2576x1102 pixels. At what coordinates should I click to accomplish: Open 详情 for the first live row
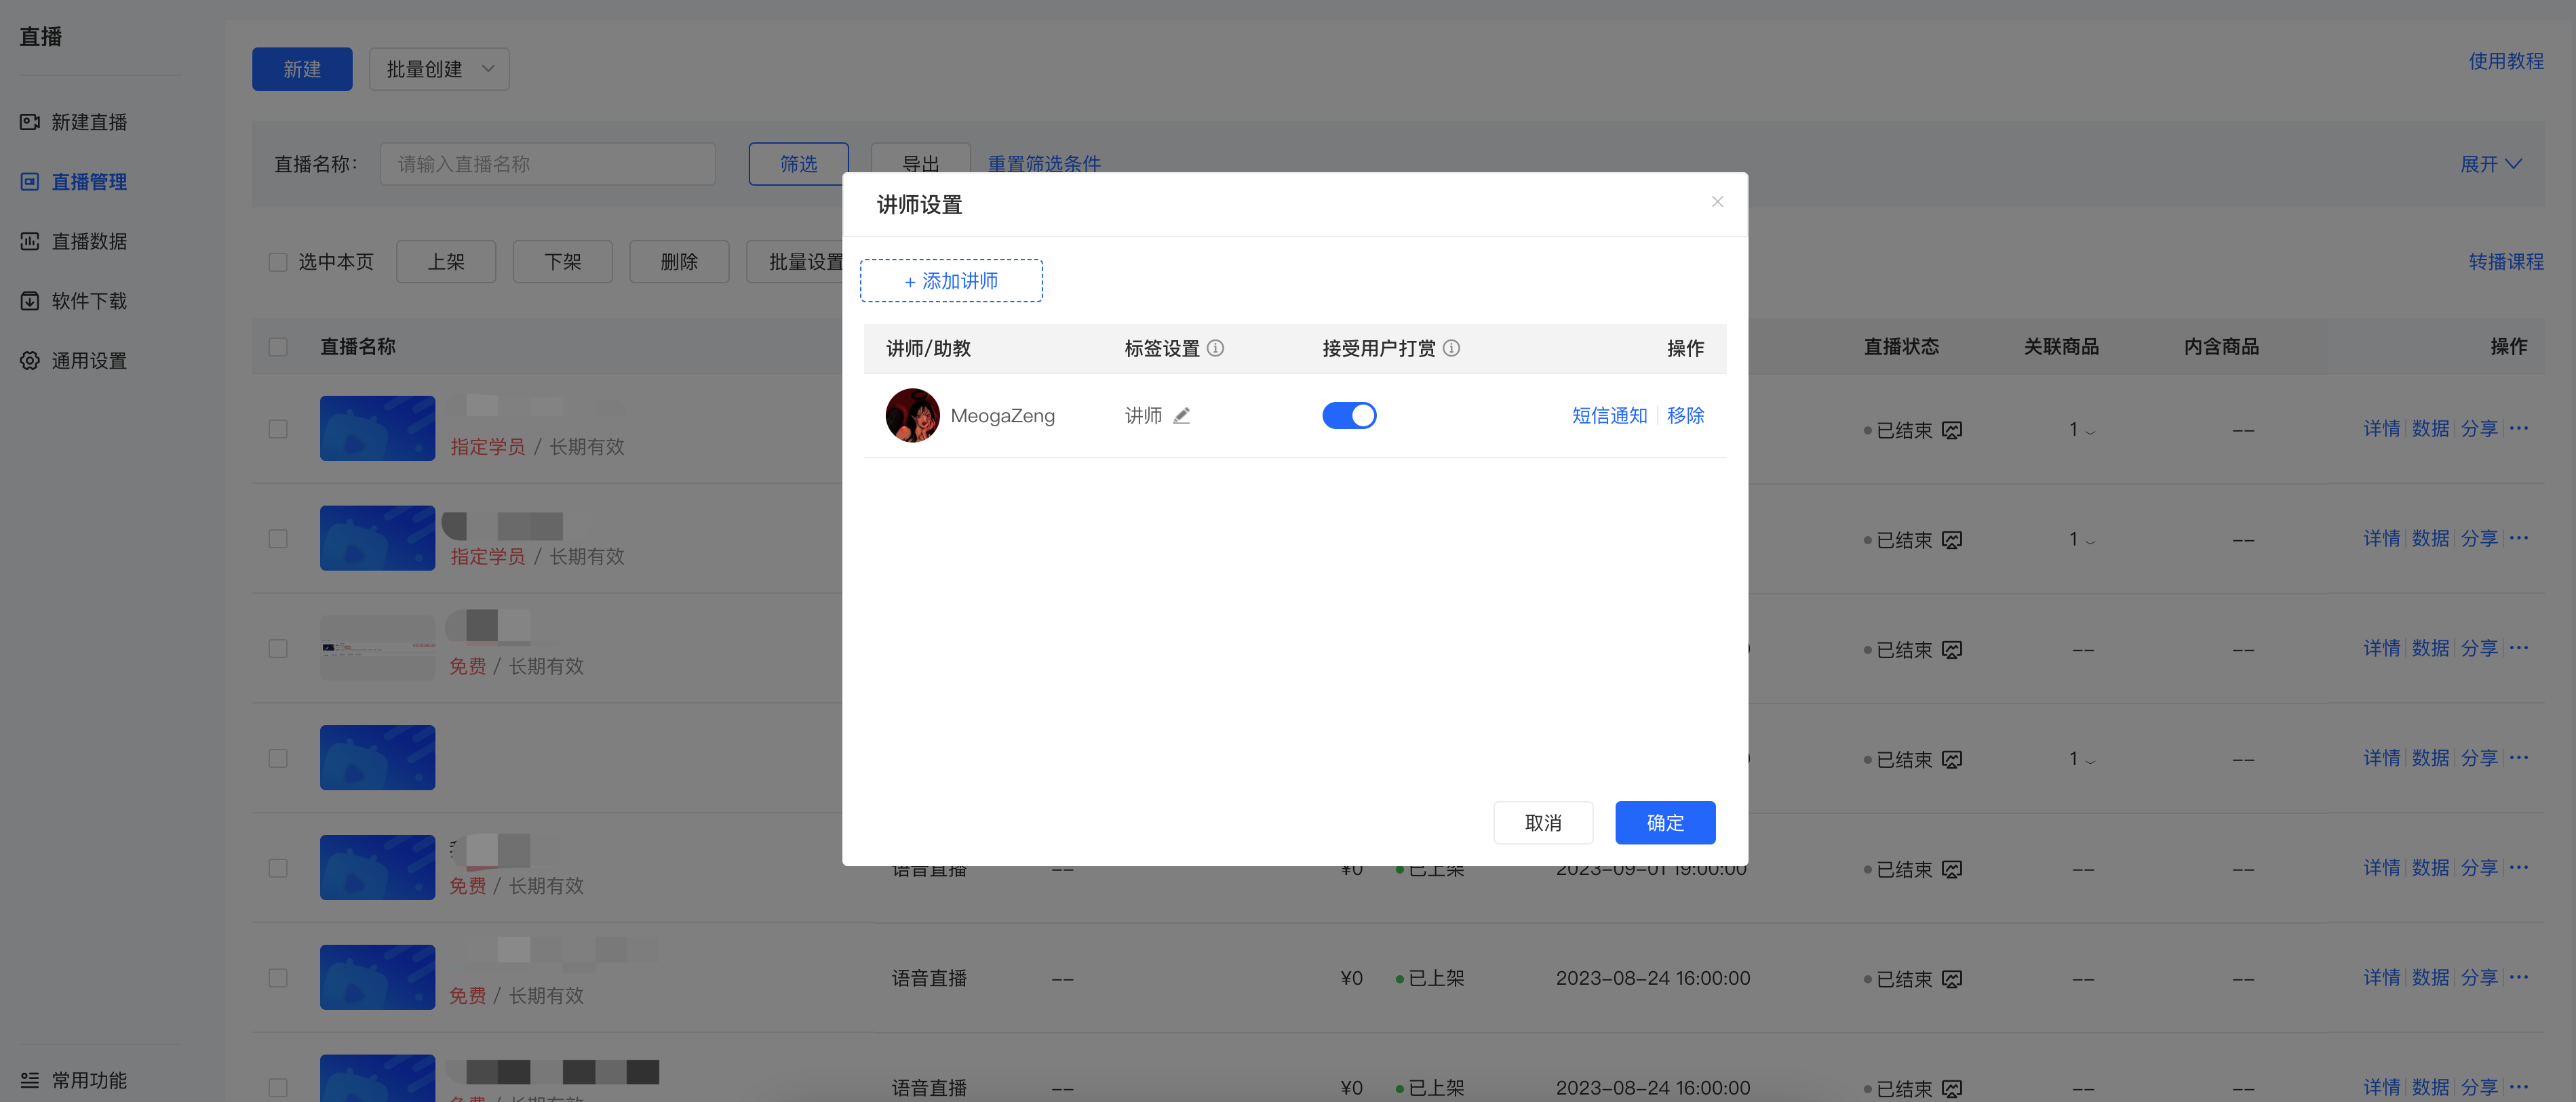point(2381,428)
